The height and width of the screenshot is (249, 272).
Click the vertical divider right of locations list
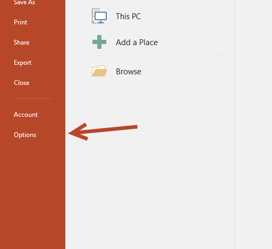(235, 124)
